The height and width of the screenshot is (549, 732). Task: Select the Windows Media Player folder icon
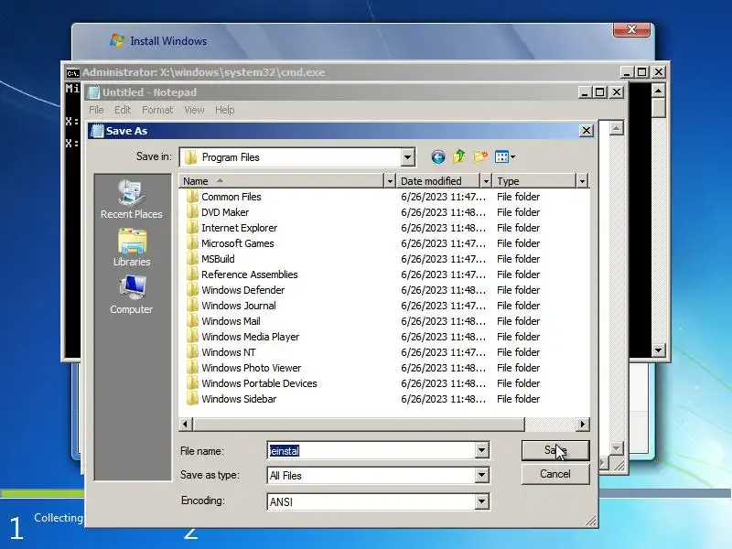click(191, 337)
